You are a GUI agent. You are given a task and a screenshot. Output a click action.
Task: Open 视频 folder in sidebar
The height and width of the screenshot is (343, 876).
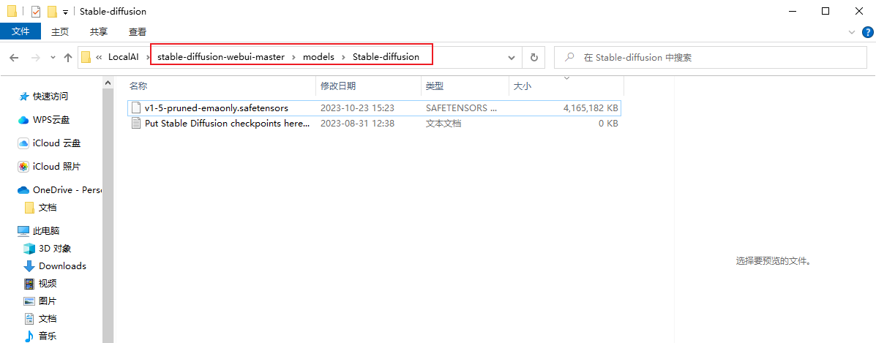click(x=48, y=284)
